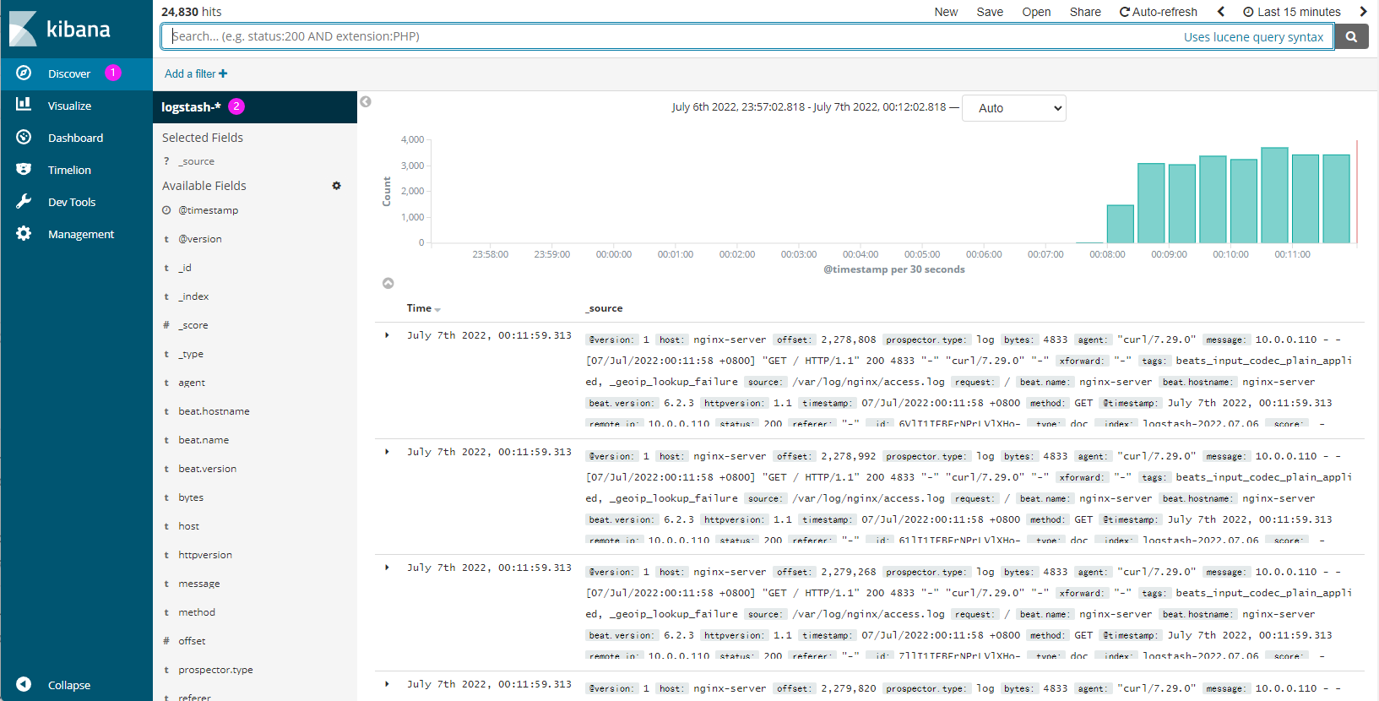Click the _score number type icon

pos(166,325)
